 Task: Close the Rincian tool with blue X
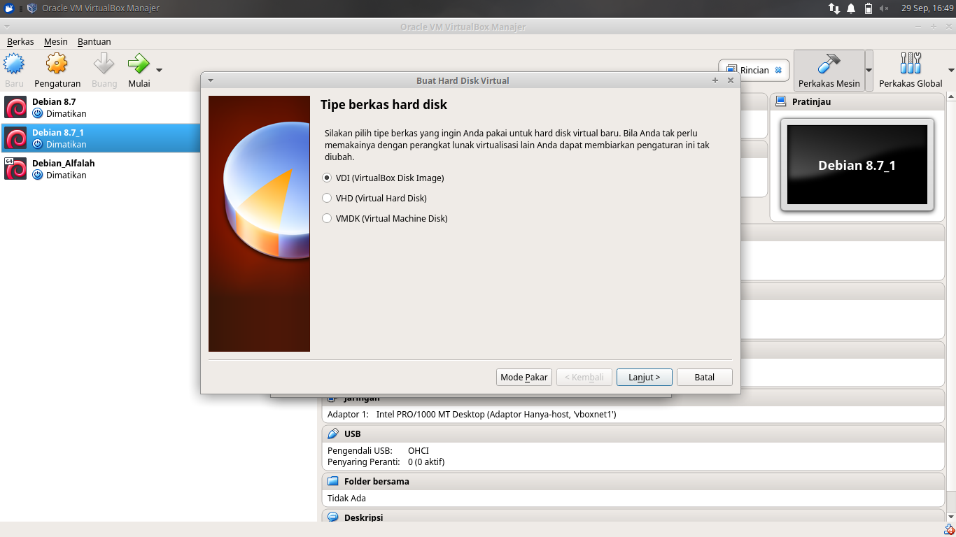[x=778, y=70]
